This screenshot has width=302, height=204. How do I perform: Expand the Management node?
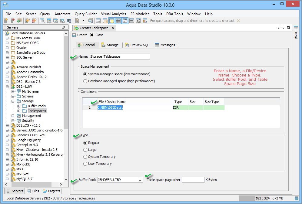(13, 116)
